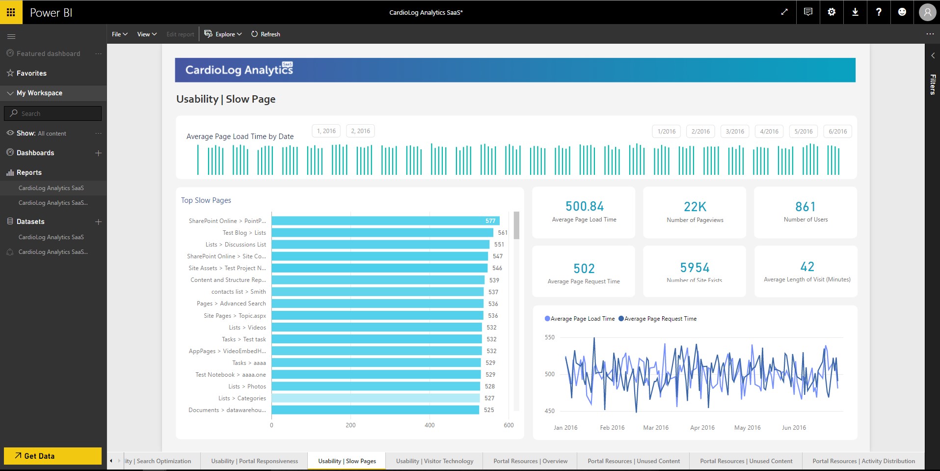Select the 6/2016 month filter
This screenshot has height=471, width=940.
coord(837,131)
